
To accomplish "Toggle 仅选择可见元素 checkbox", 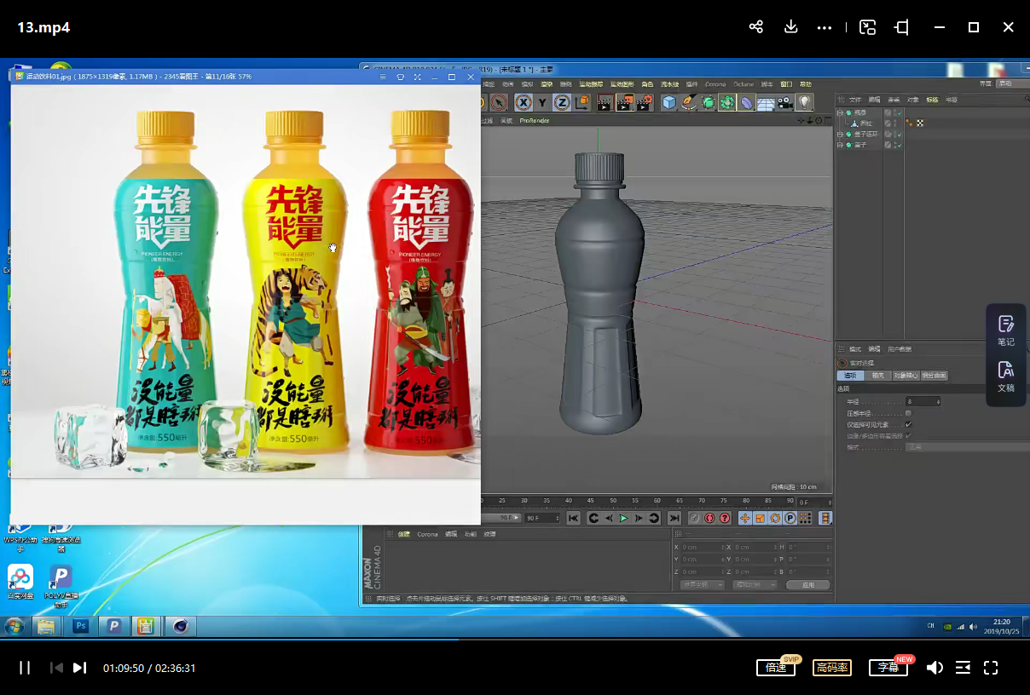I will point(908,424).
